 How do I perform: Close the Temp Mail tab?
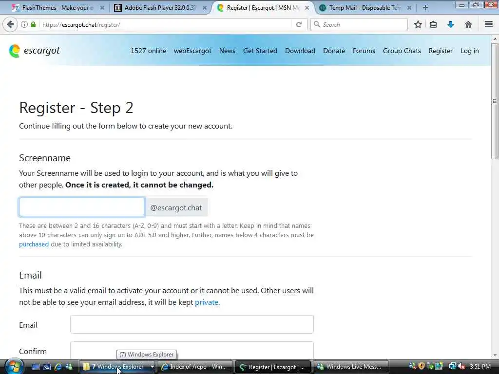pos(409,8)
